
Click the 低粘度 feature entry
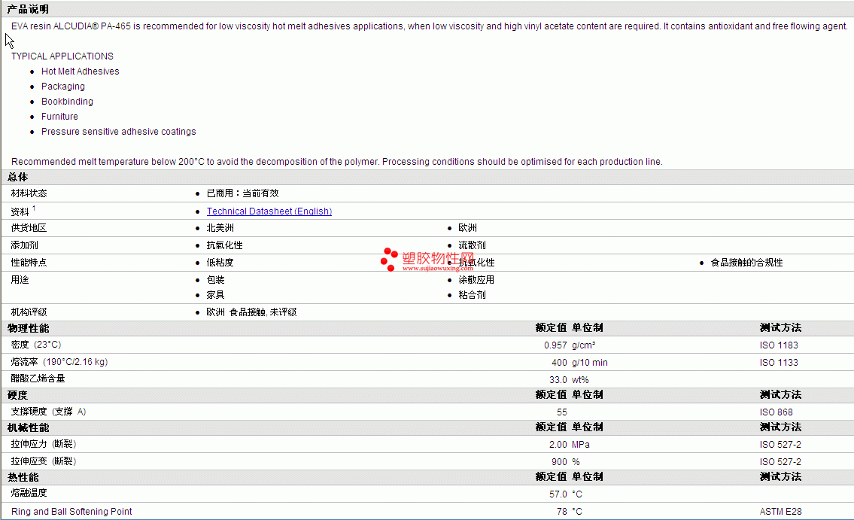(220, 263)
